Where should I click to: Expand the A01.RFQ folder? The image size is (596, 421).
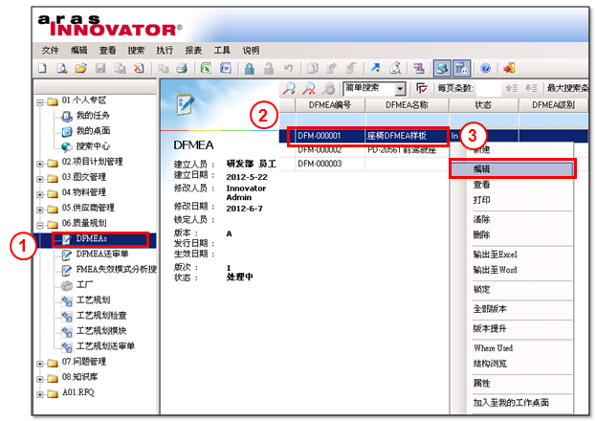coord(40,395)
